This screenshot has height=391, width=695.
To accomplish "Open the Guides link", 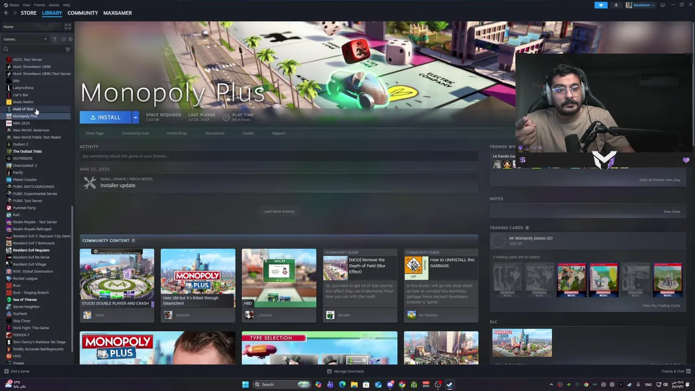I will tap(248, 133).
